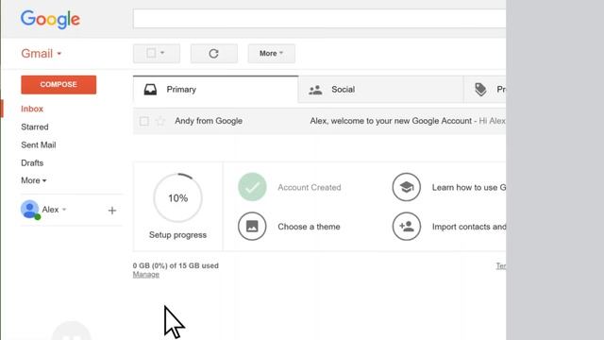This screenshot has width=604, height=340.
Task: Open the More toolbar dropdown
Action: (272, 53)
